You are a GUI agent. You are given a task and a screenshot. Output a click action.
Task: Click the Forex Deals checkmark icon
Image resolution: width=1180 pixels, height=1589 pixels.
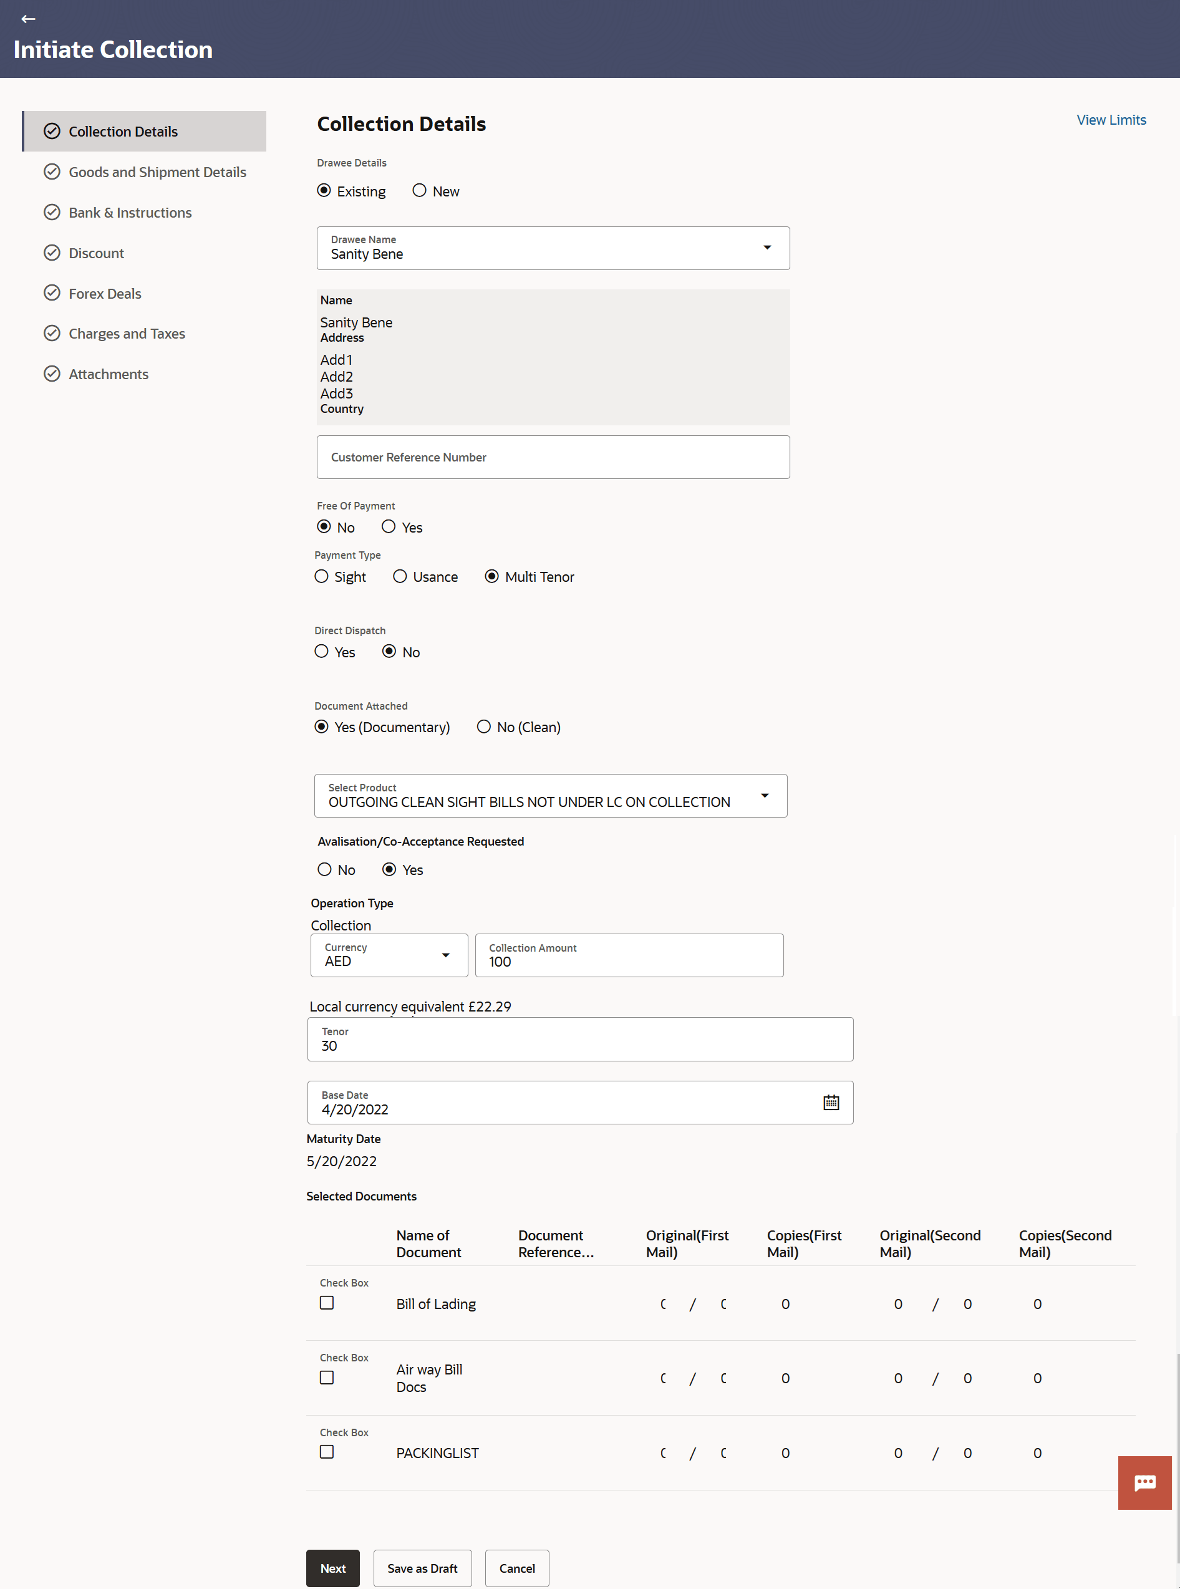(x=52, y=293)
